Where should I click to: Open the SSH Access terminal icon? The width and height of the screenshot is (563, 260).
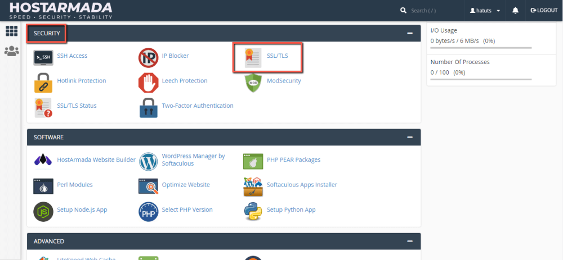pyautogui.click(x=43, y=57)
